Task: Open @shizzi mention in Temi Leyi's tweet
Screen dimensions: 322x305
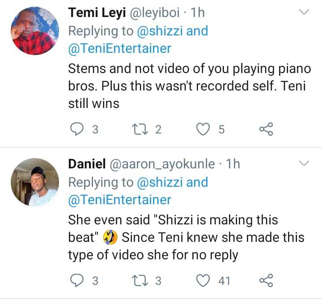Action: pyautogui.click(x=157, y=31)
